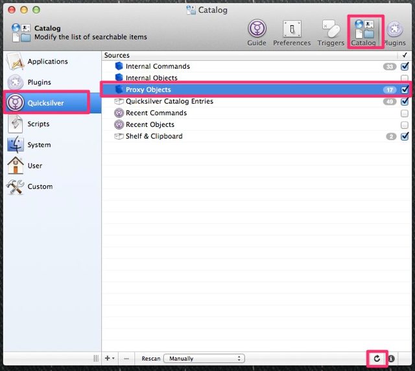
Task: Open the Preferences toolbar icon
Action: tap(292, 32)
